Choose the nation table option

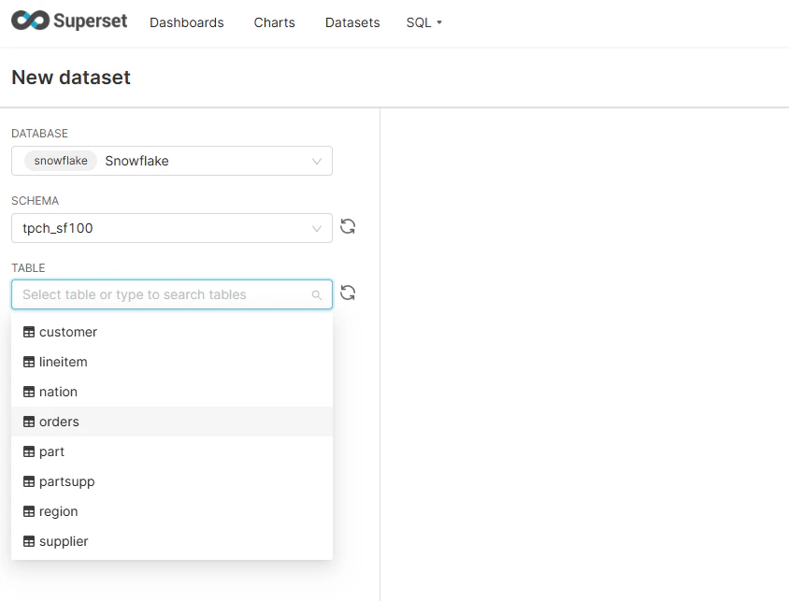coord(172,392)
